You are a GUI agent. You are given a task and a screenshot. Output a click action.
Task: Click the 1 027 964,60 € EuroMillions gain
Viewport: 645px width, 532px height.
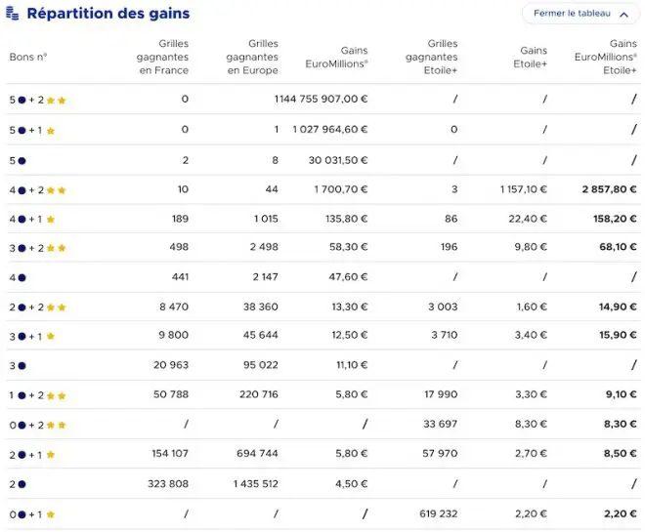point(330,130)
